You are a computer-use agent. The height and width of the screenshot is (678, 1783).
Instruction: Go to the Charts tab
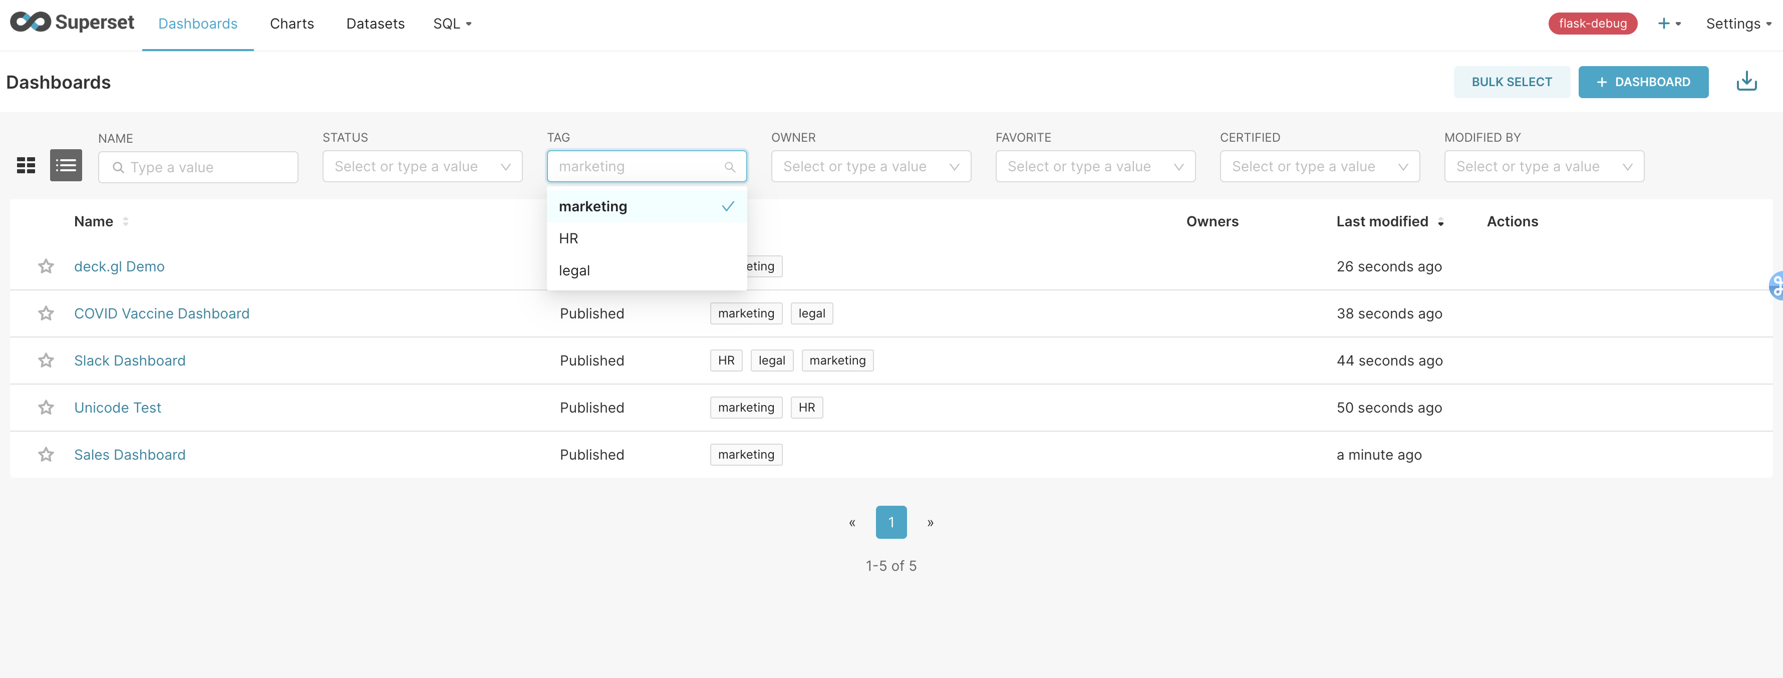pyautogui.click(x=291, y=24)
